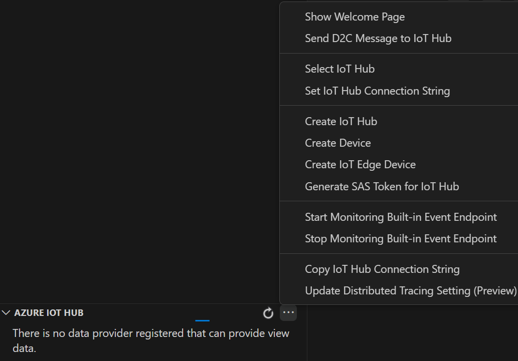
Task: Select Create IoT Hub
Action: [399, 122]
